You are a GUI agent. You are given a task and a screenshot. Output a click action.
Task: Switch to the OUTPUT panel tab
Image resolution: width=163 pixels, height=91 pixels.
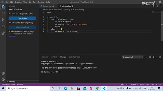(54, 57)
